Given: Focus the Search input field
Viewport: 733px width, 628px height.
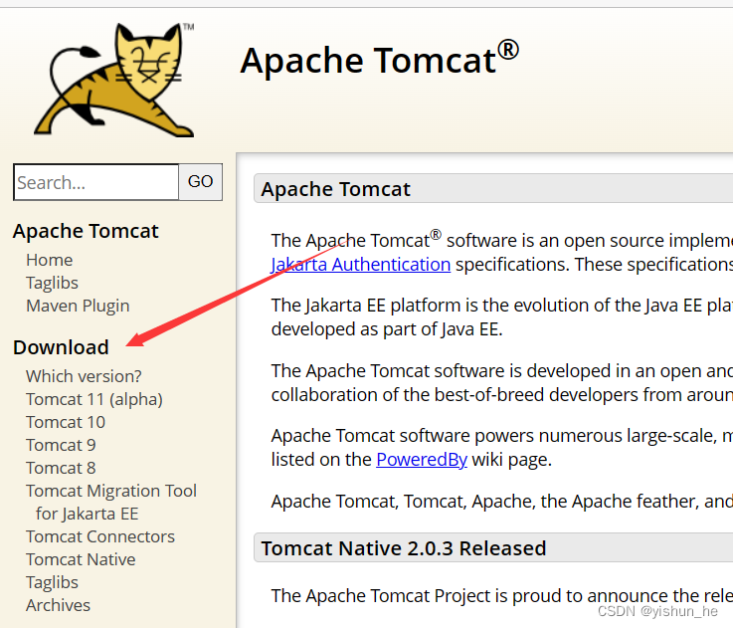Looking at the screenshot, I should click(x=96, y=182).
